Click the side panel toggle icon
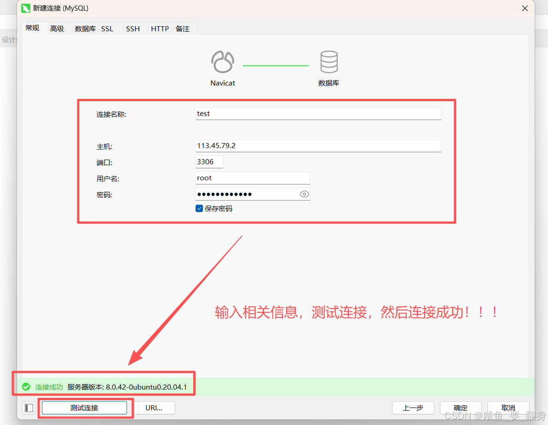548x425 pixels. pos(29,408)
